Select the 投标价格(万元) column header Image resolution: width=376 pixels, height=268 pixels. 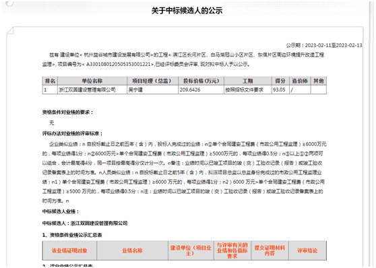[201, 81]
